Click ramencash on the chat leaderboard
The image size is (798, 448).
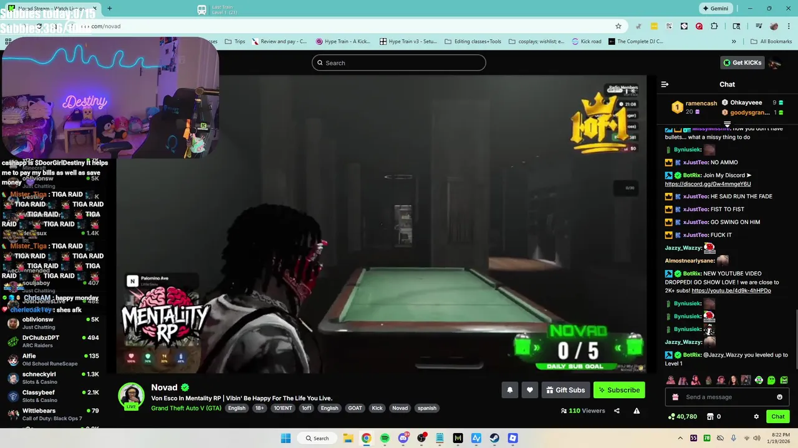(x=701, y=103)
